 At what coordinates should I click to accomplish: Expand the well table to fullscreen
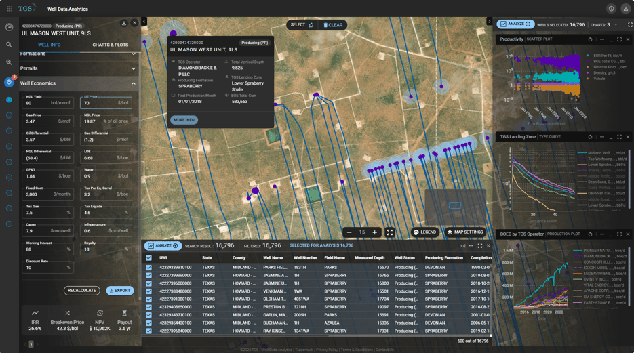click(480, 245)
